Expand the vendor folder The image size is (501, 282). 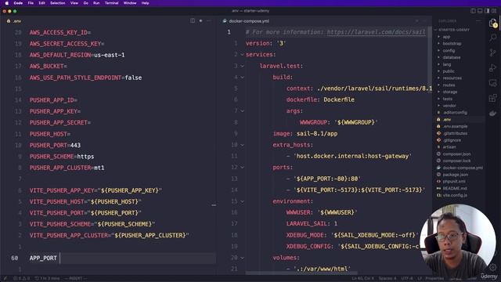coord(449,106)
